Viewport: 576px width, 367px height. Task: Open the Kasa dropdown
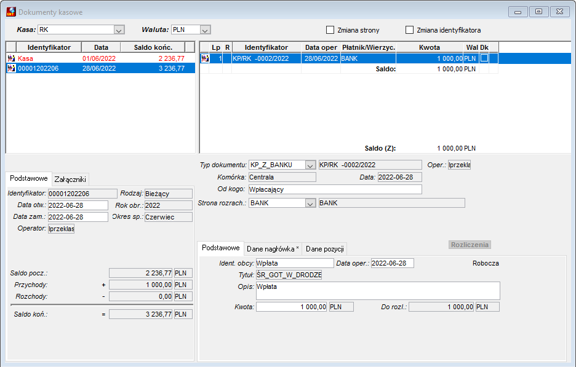coord(119,30)
